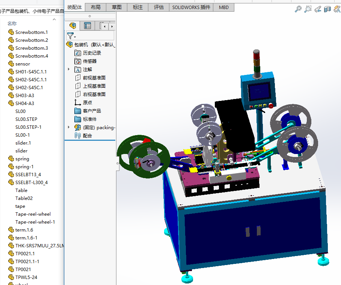The height and width of the screenshot is (285, 341).
Task: Select the 历史记录 tree item
Action: coord(88,53)
